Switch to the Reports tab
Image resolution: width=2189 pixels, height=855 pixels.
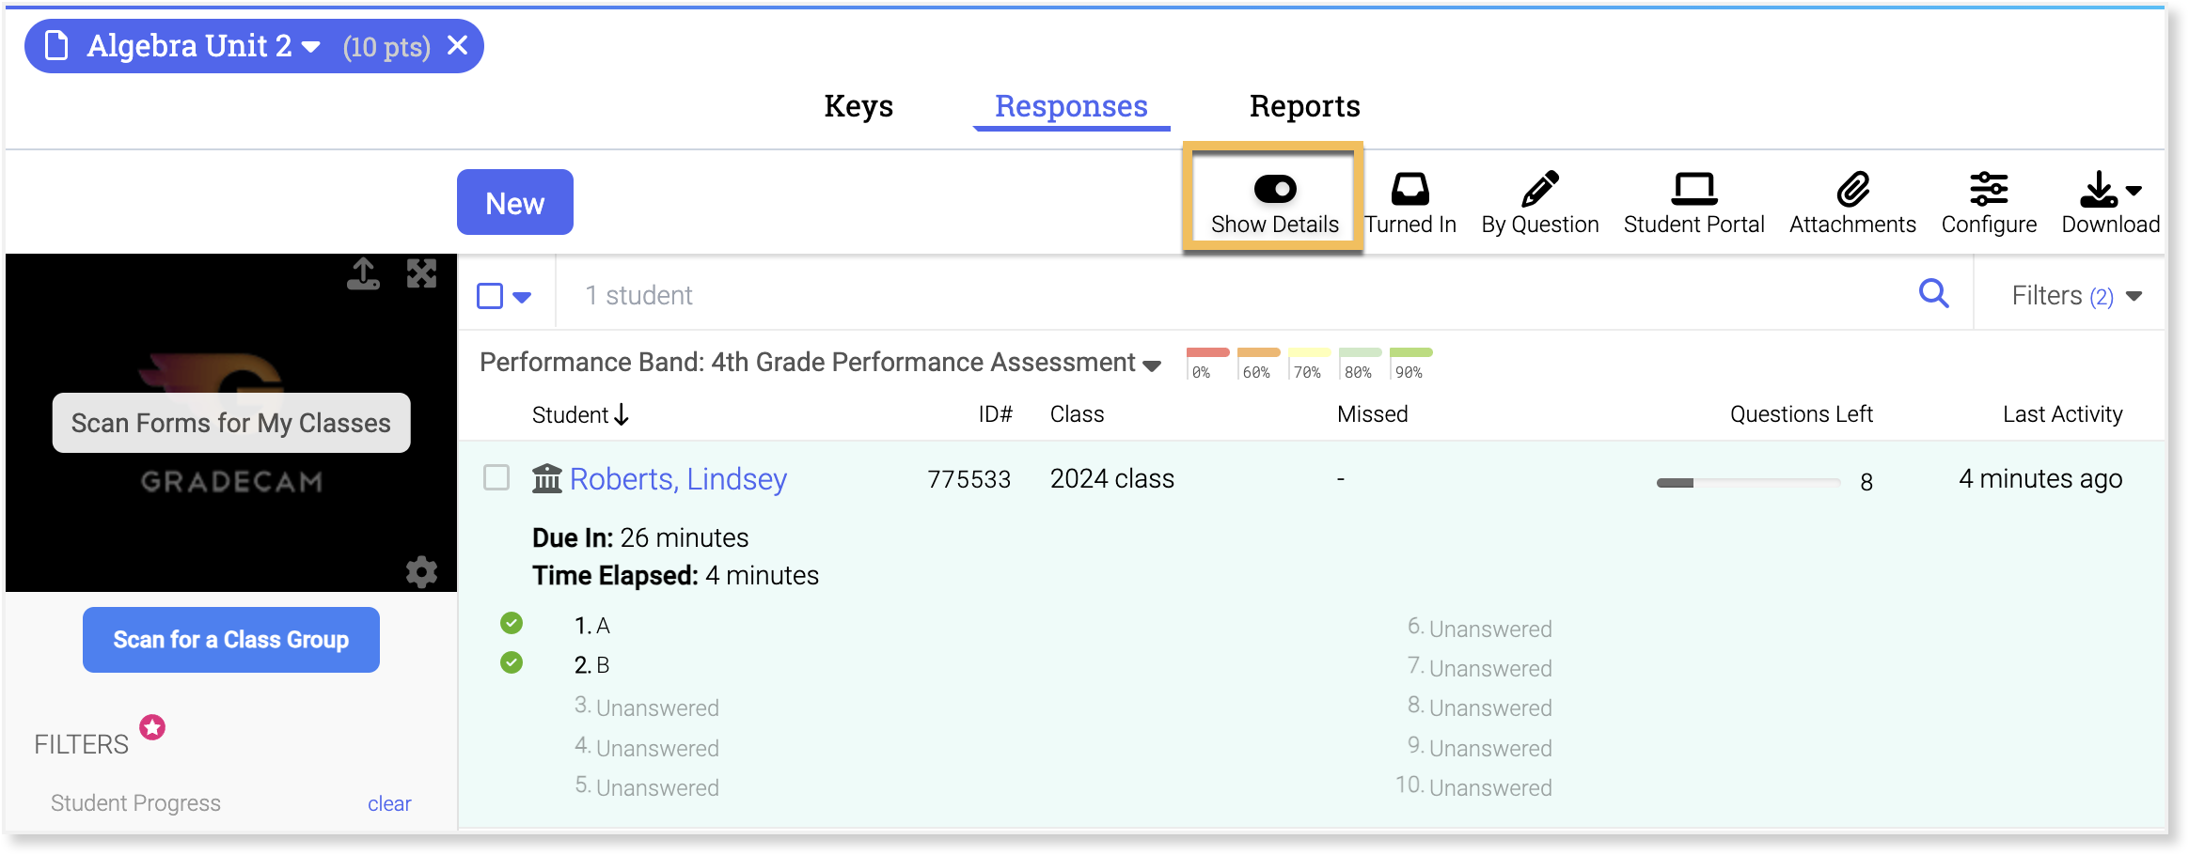click(x=1304, y=106)
